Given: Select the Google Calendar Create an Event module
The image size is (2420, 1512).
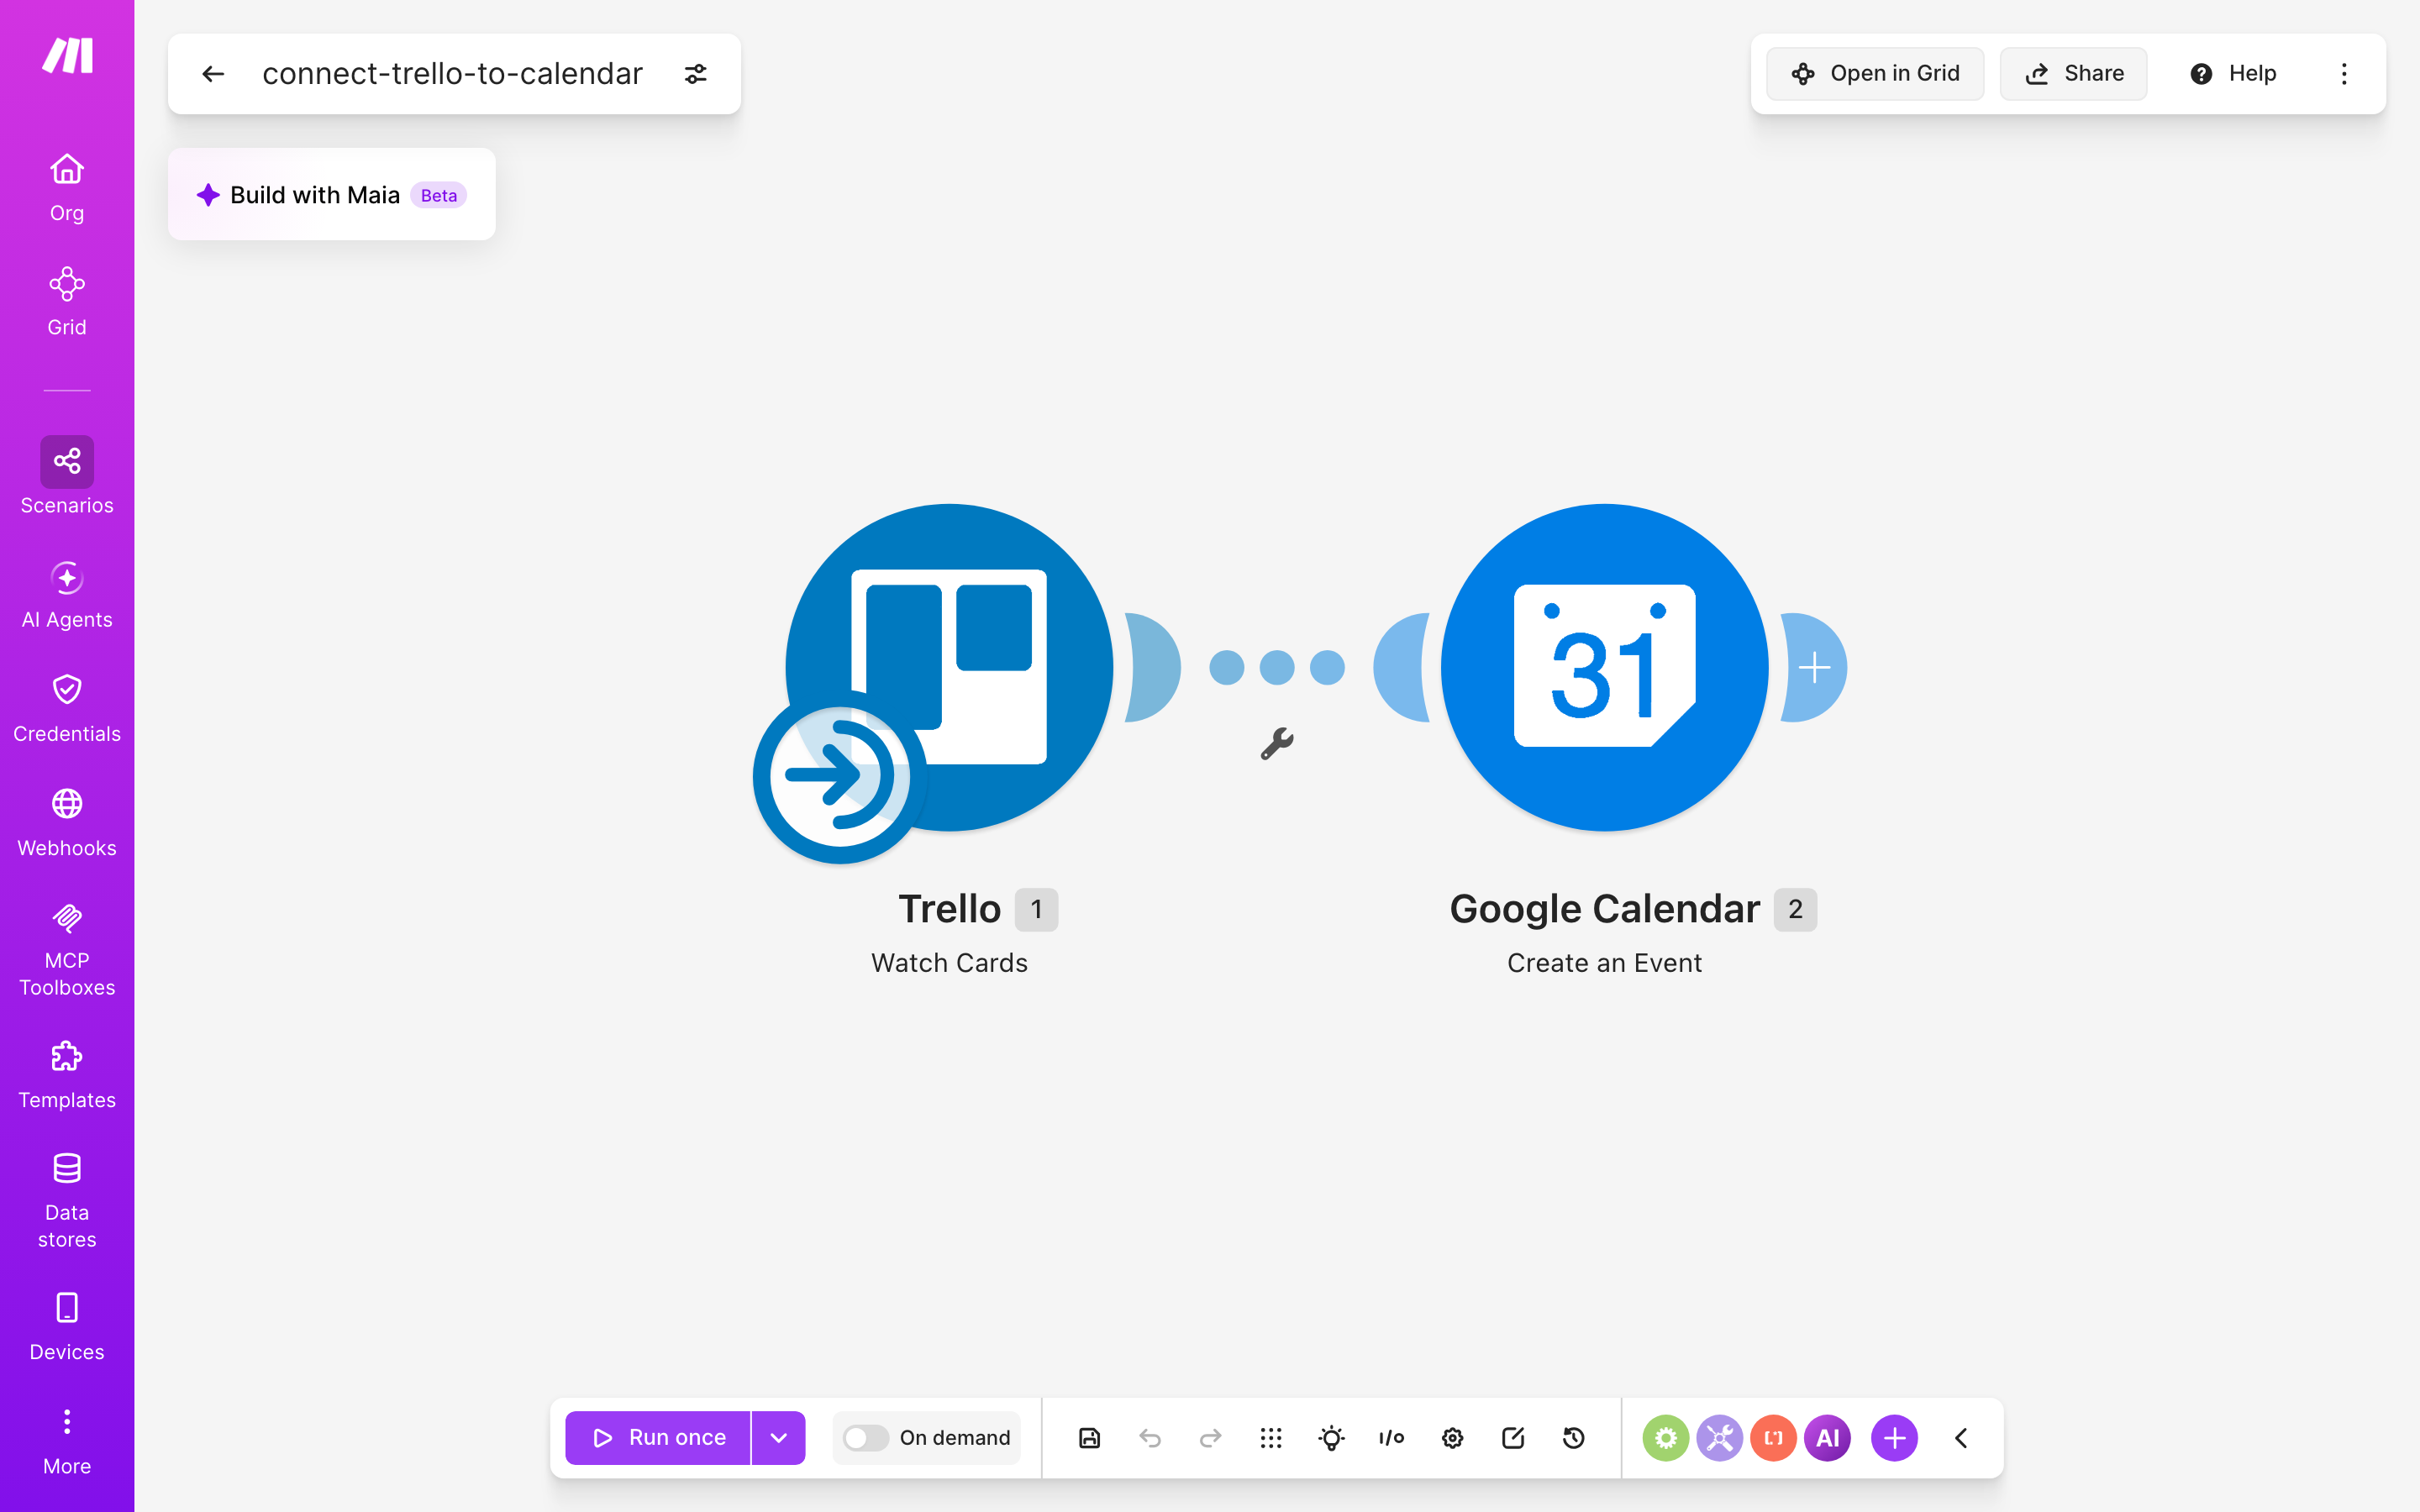Looking at the screenshot, I should pyautogui.click(x=1604, y=668).
